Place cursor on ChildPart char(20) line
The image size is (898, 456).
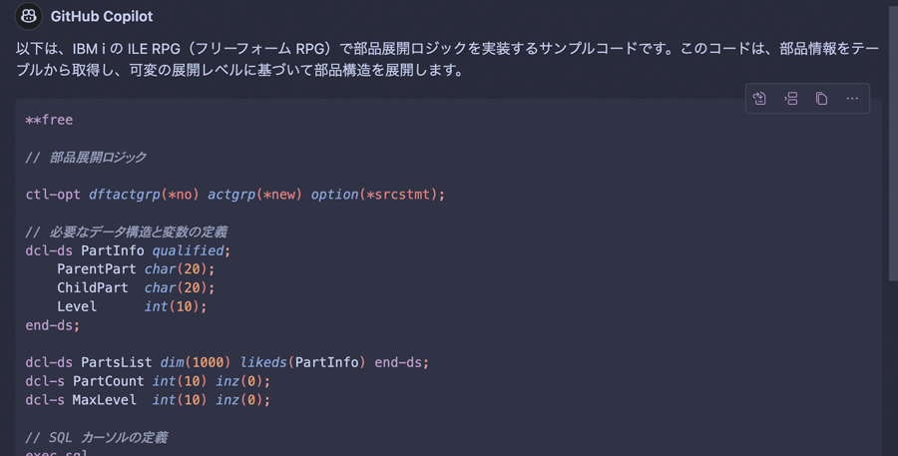click(x=136, y=287)
